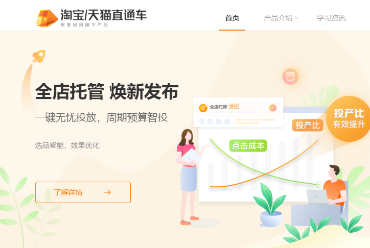
Task: Click the 淘宝/天猫直通车 title text
Action: 104,15
